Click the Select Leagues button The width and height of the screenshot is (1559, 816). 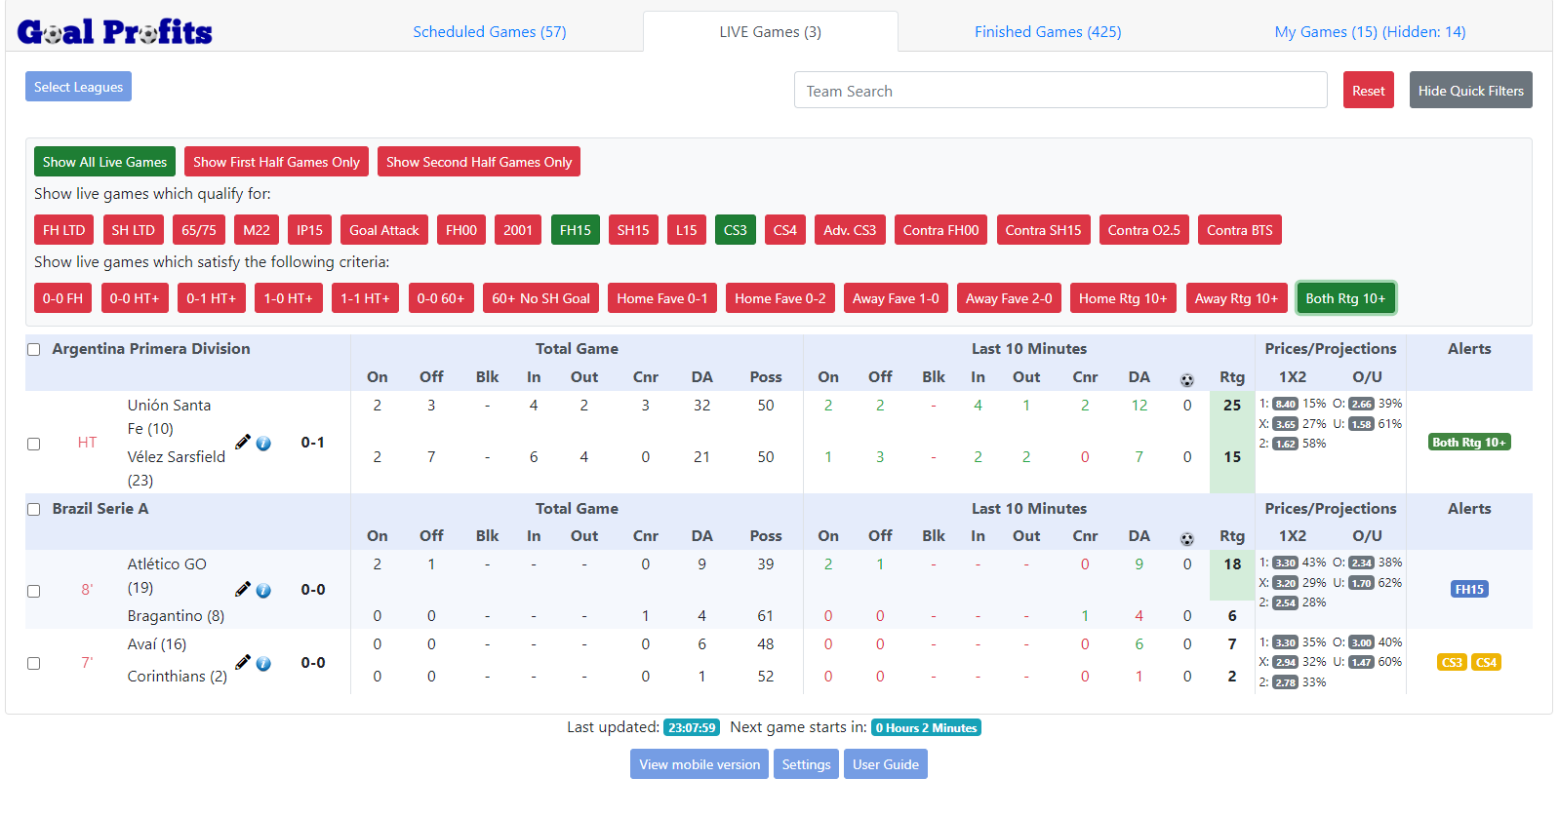point(78,87)
